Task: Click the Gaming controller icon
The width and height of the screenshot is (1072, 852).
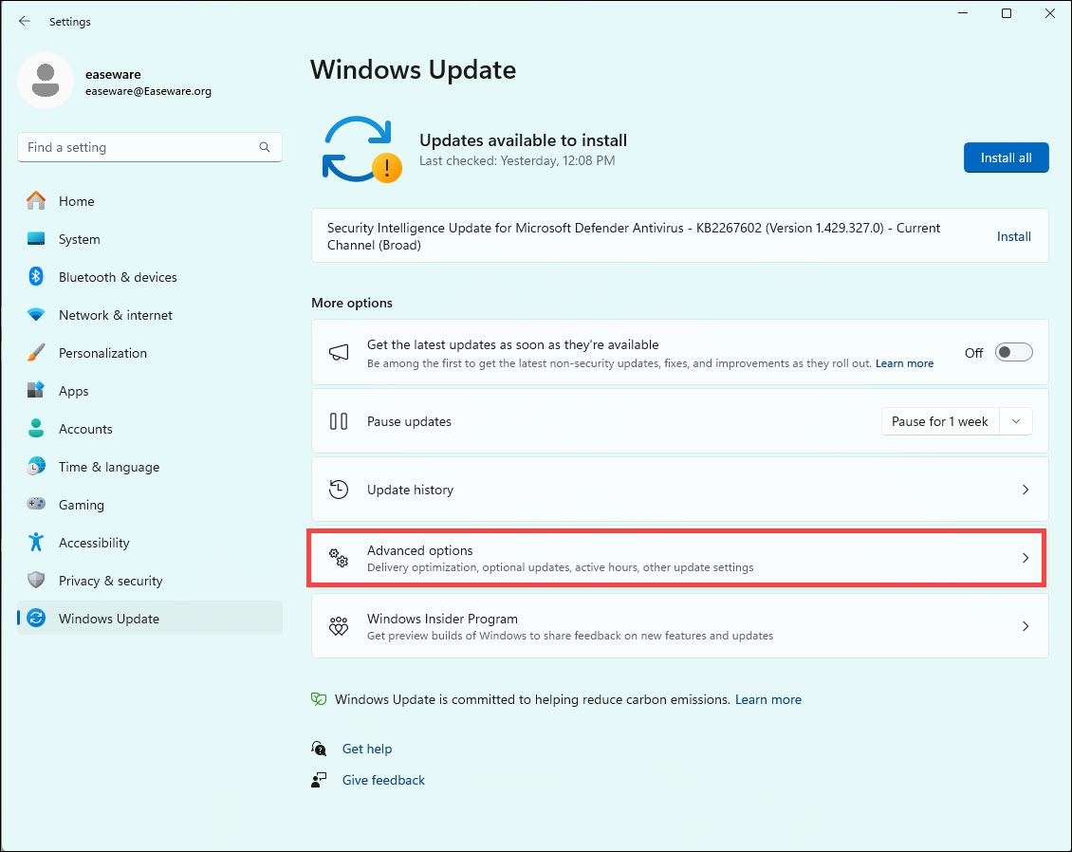Action: 36,504
